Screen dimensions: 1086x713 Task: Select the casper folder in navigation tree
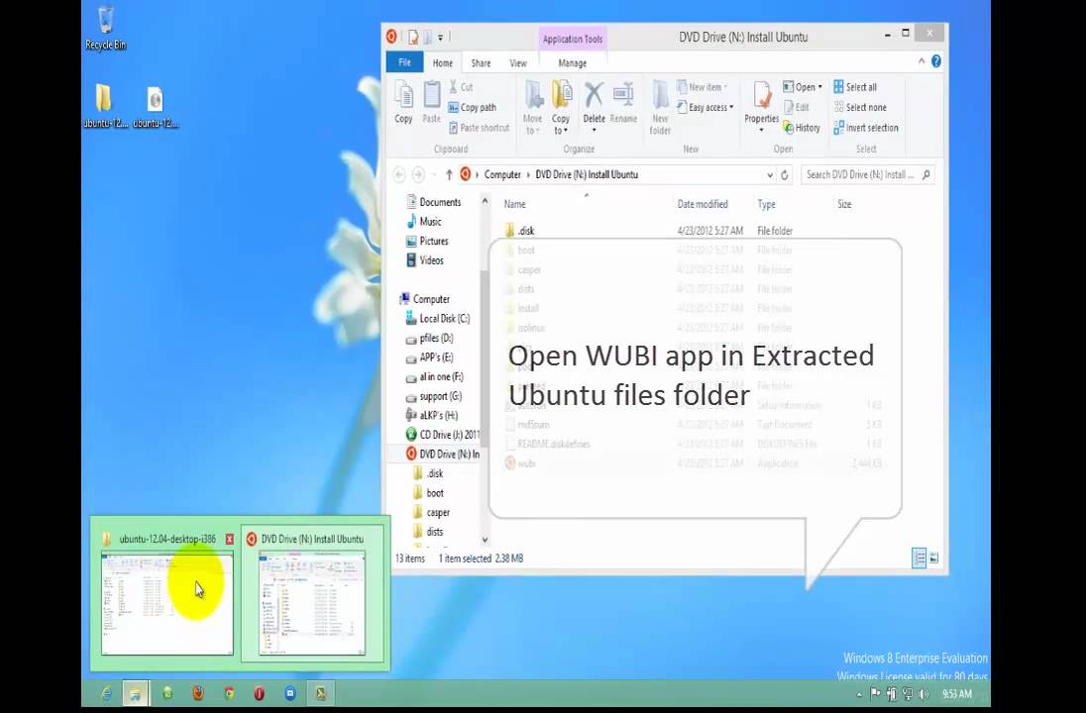pos(431,512)
